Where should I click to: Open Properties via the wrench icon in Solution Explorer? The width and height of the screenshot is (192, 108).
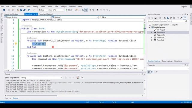[x=181, y=18]
